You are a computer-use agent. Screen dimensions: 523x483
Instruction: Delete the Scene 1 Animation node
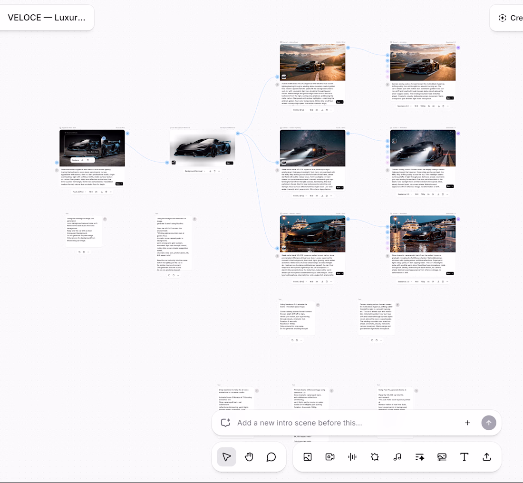pyautogui.click(x=443, y=106)
